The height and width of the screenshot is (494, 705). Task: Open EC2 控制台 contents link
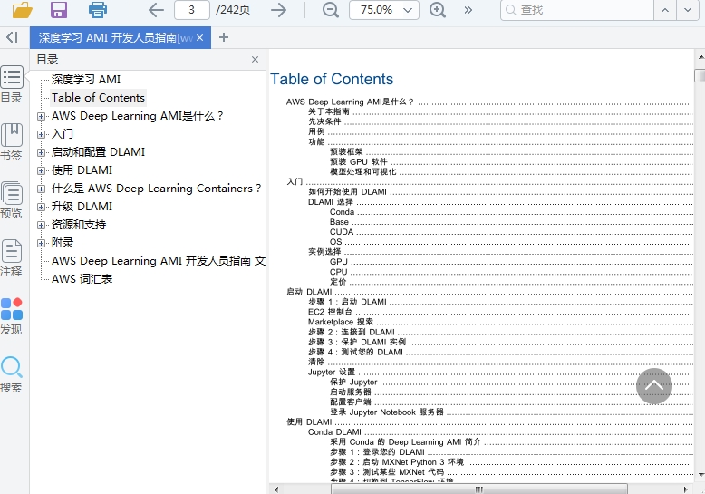[x=330, y=312]
